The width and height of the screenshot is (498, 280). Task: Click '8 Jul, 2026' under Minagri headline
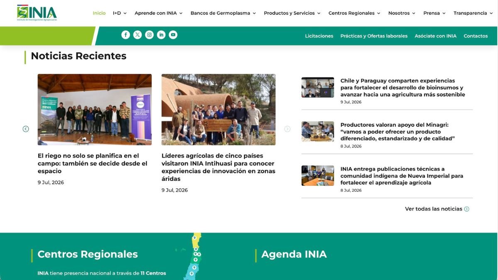[x=351, y=146]
